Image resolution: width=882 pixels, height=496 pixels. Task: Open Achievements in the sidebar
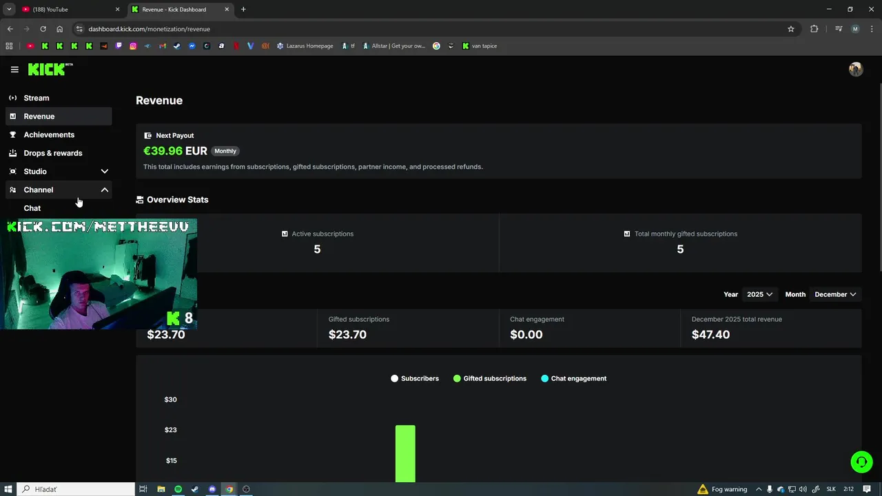coord(59,135)
